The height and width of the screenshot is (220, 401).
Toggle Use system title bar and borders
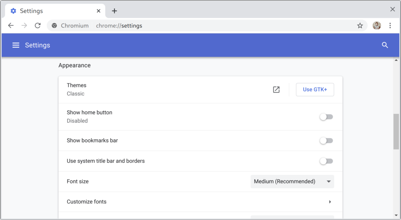click(x=326, y=161)
